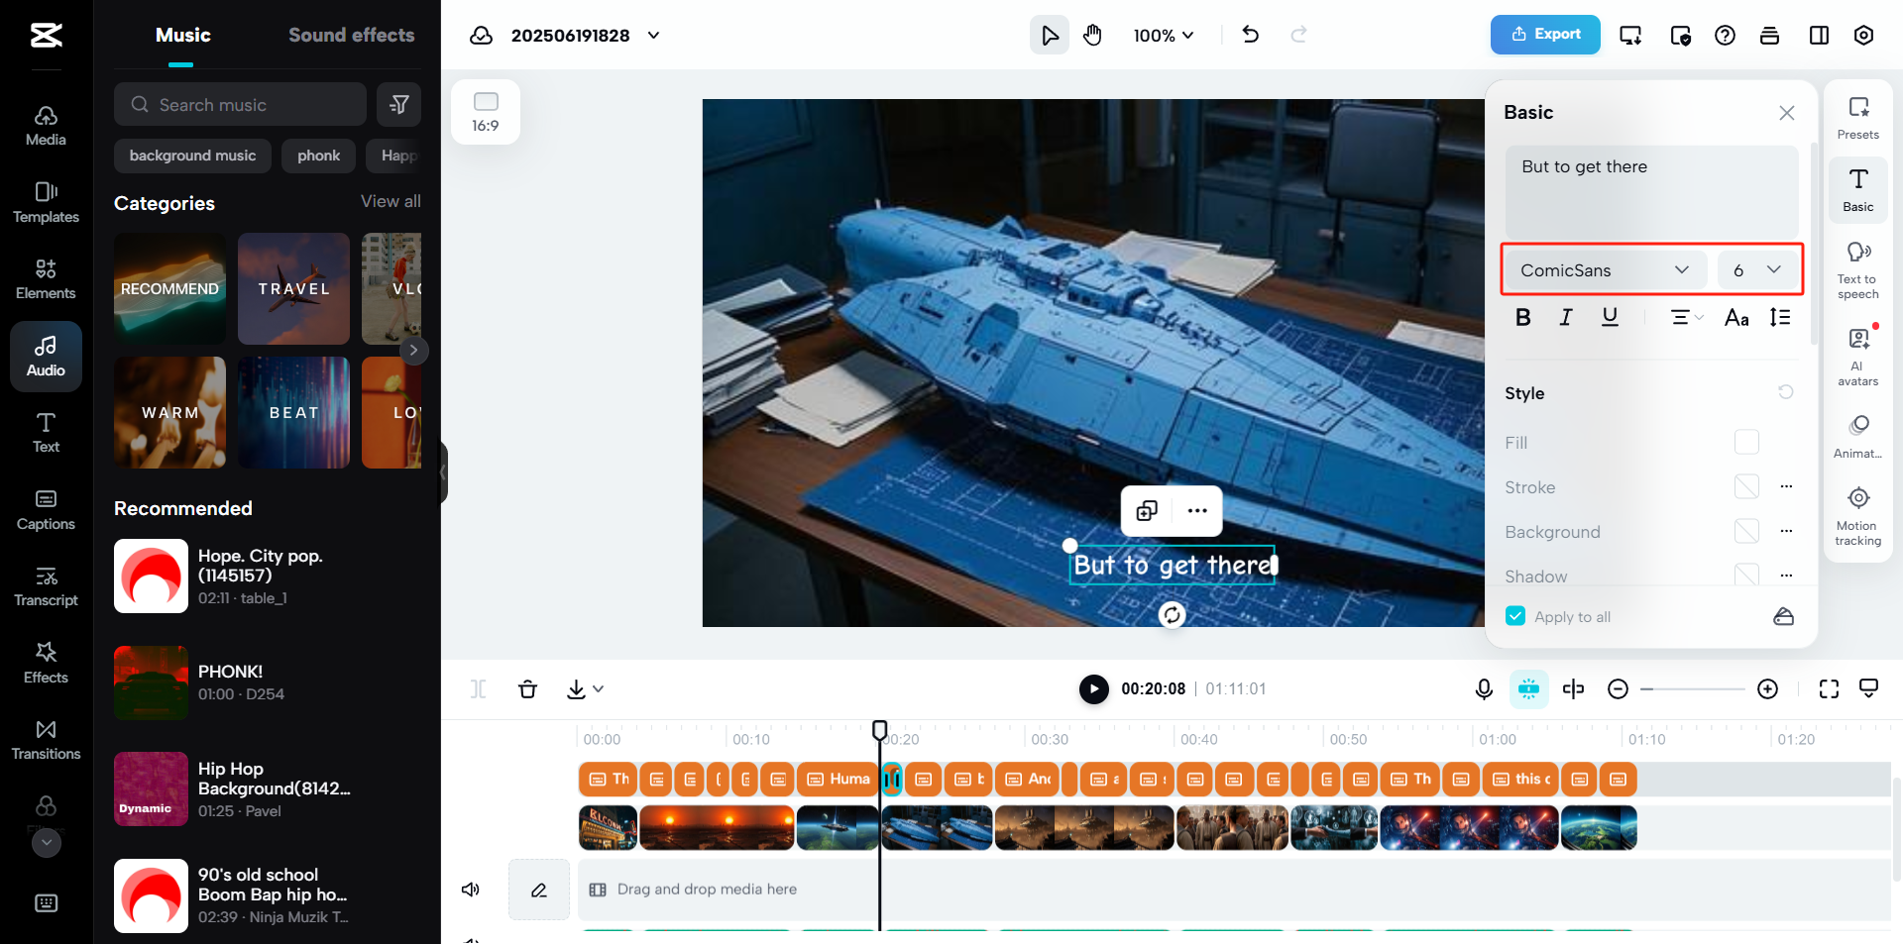Open the 100% zoom level dropdown

click(1164, 36)
